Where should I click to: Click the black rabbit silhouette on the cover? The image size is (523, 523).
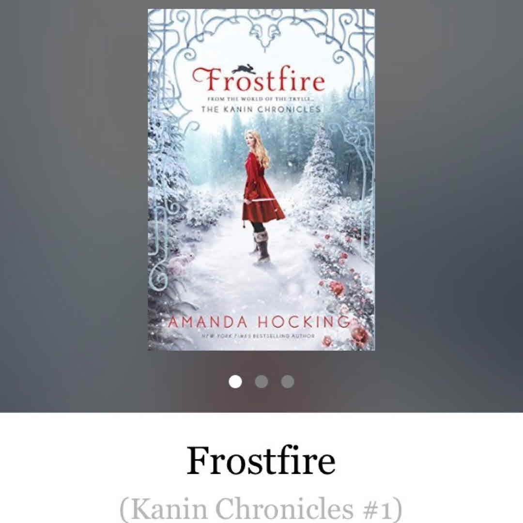pyautogui.click(x=244, y=68)
